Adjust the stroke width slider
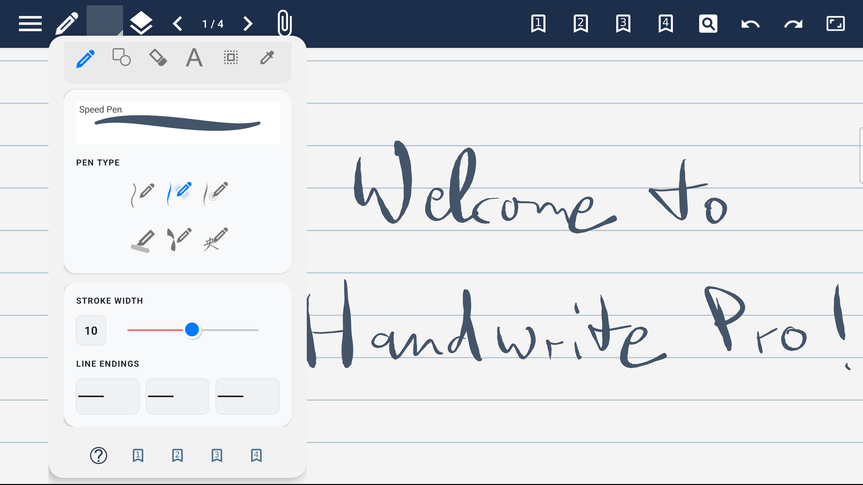The height and width of the screenshot is (485, 863). pyautogui.click(x=193, y=330)
